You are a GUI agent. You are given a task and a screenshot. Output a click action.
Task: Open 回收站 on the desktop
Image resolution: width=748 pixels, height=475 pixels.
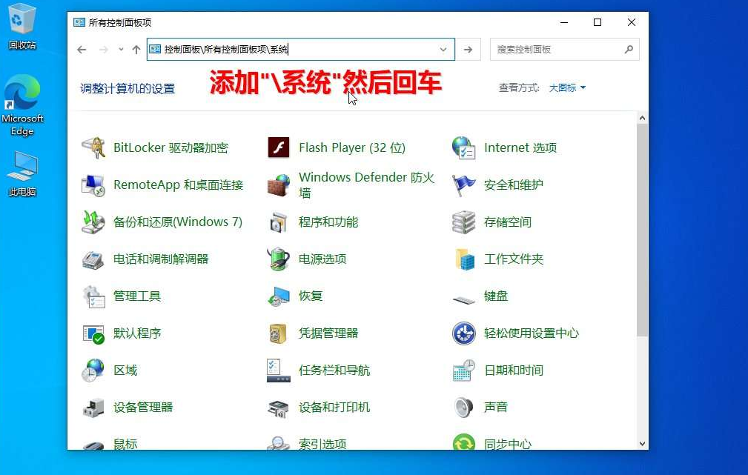(x=22, y=27)
